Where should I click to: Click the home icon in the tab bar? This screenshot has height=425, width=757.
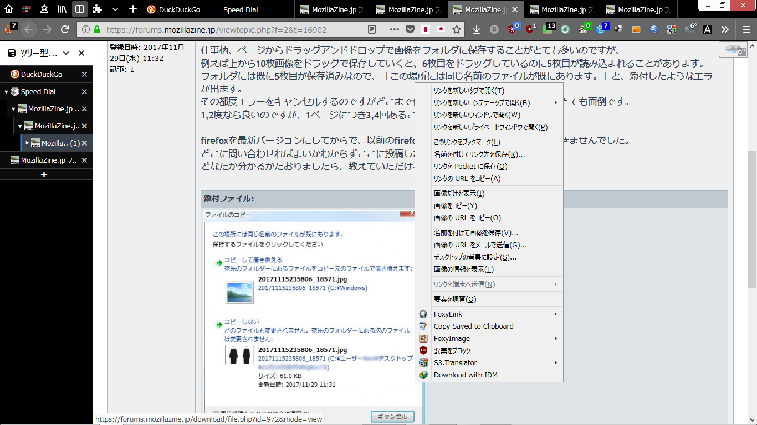[x=9, y=9]
